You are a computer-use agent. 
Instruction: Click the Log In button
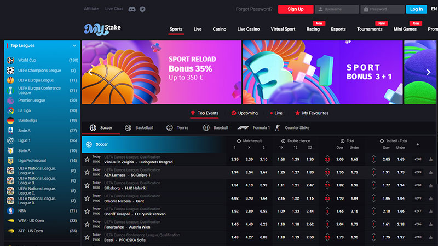416,9
